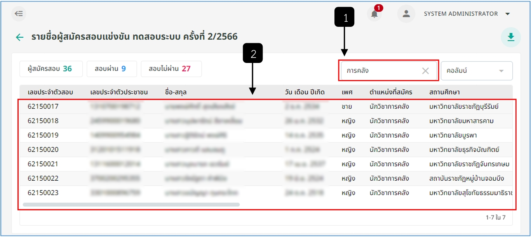The width and height of the screenshot is (531, 237).
Task: Filter by สอบไม่ผ่าน 27
Action: pos(171,69)
